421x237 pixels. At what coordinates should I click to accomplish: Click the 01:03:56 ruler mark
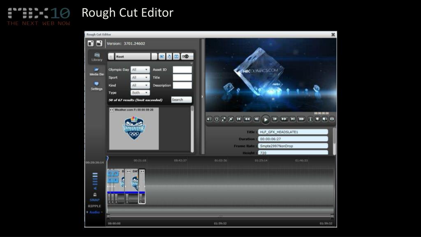[x=220, y=160]
